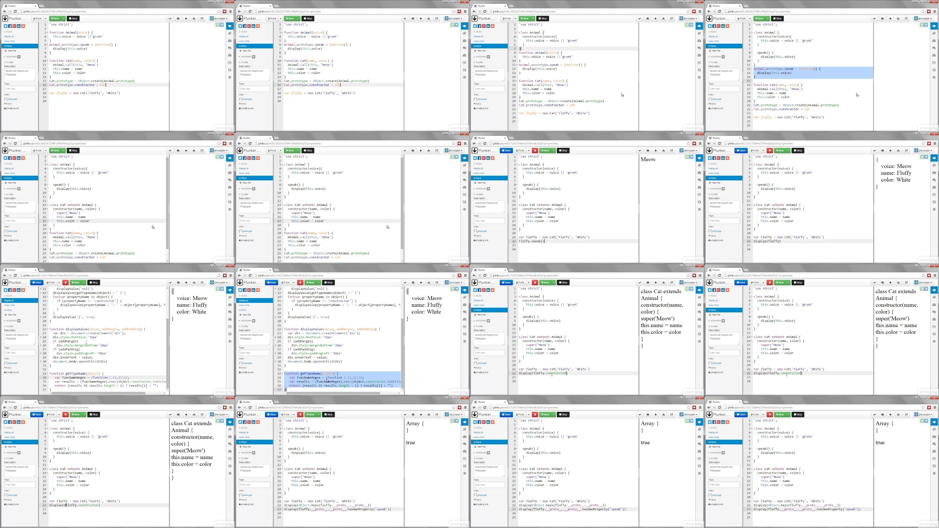The image size is (939, 528).
Task: Expand VERSIONS section in 'Meow' preview frame
Action: 482,189
